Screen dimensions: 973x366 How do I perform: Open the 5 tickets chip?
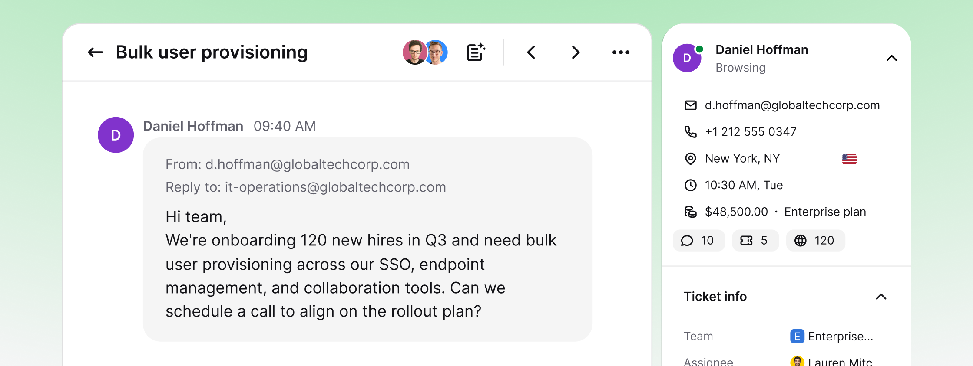755,241
